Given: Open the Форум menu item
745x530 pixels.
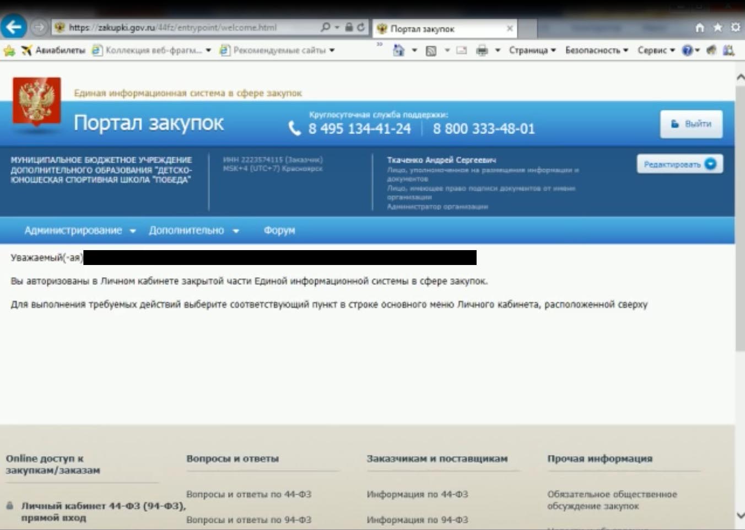Looking at the screenshot, I should click(x=279, y=230).
